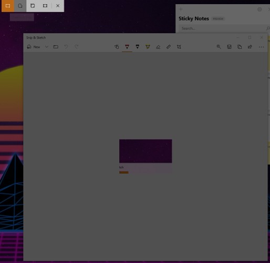Select the yellow Highlighter tool
Viewport: 270px width, 263px height.
(x=148, y=47)
